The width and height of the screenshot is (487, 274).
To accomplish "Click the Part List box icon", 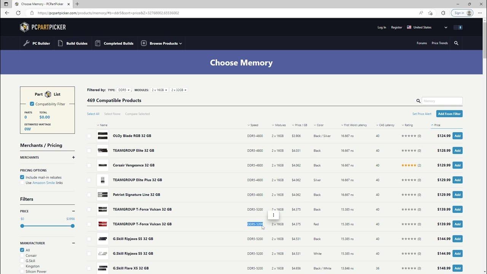I will coord(48,94).
